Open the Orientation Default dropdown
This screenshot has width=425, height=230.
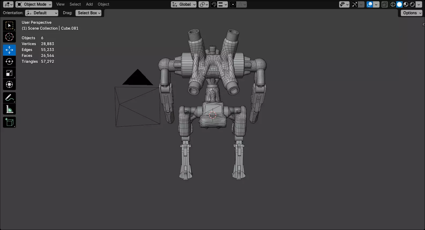(42, 13)
